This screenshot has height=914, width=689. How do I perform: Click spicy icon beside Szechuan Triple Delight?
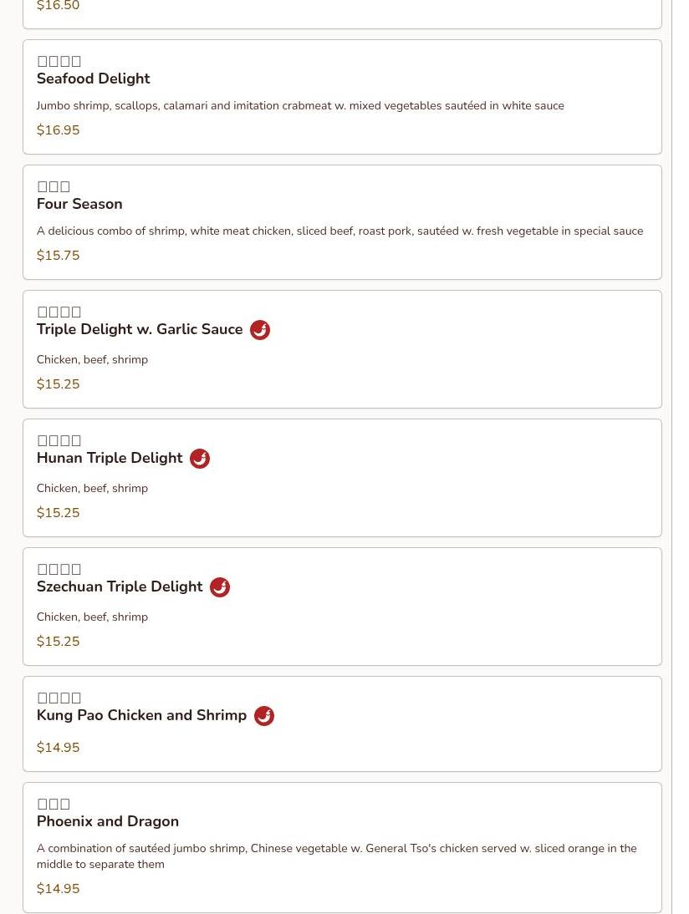pos(219,587)
